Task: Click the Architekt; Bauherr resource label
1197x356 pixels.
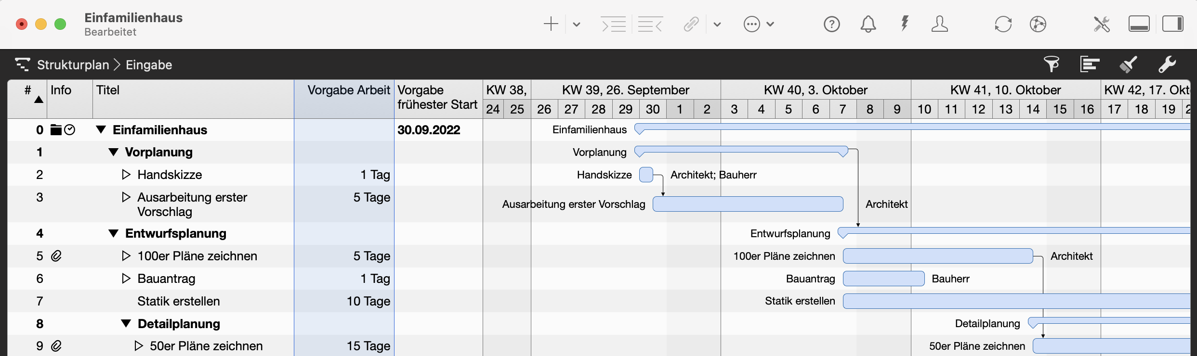Action: (713, 175)
